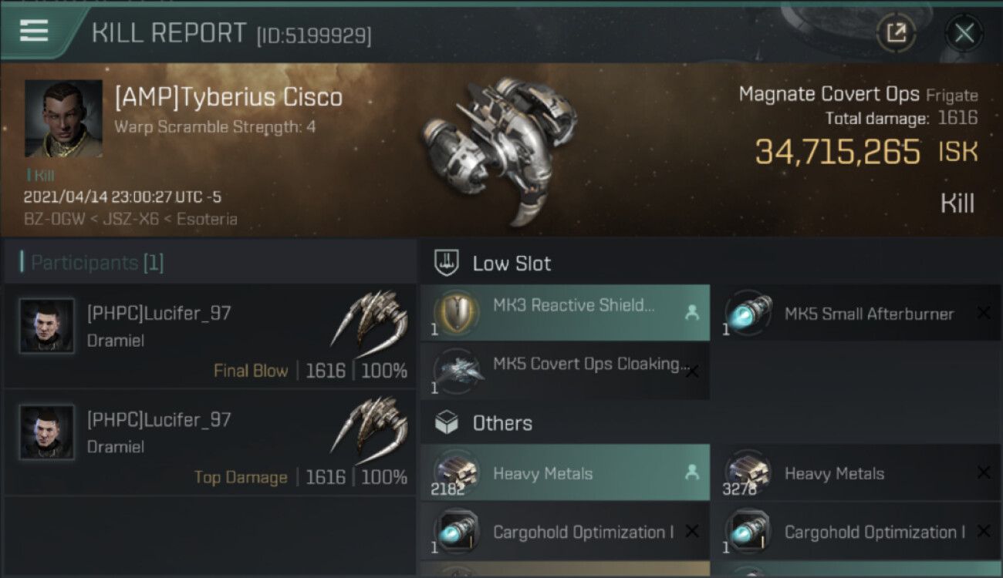Close the kill report window
The width and height of the screenshot is (1003, 578).
coord(964,33)
